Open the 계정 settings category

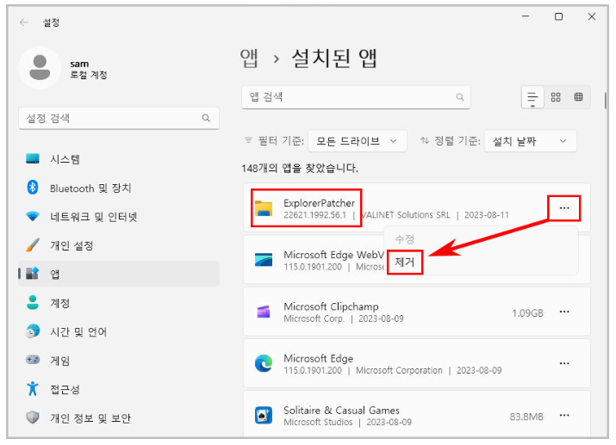119,303
